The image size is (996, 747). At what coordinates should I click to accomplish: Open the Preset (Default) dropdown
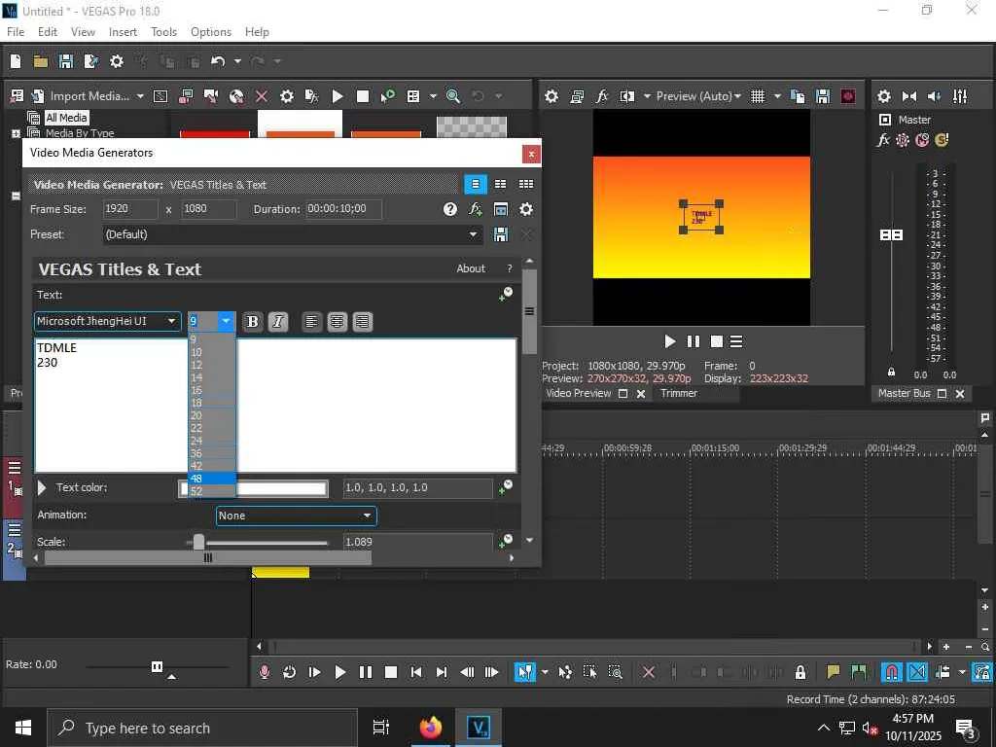click(292, 234)
